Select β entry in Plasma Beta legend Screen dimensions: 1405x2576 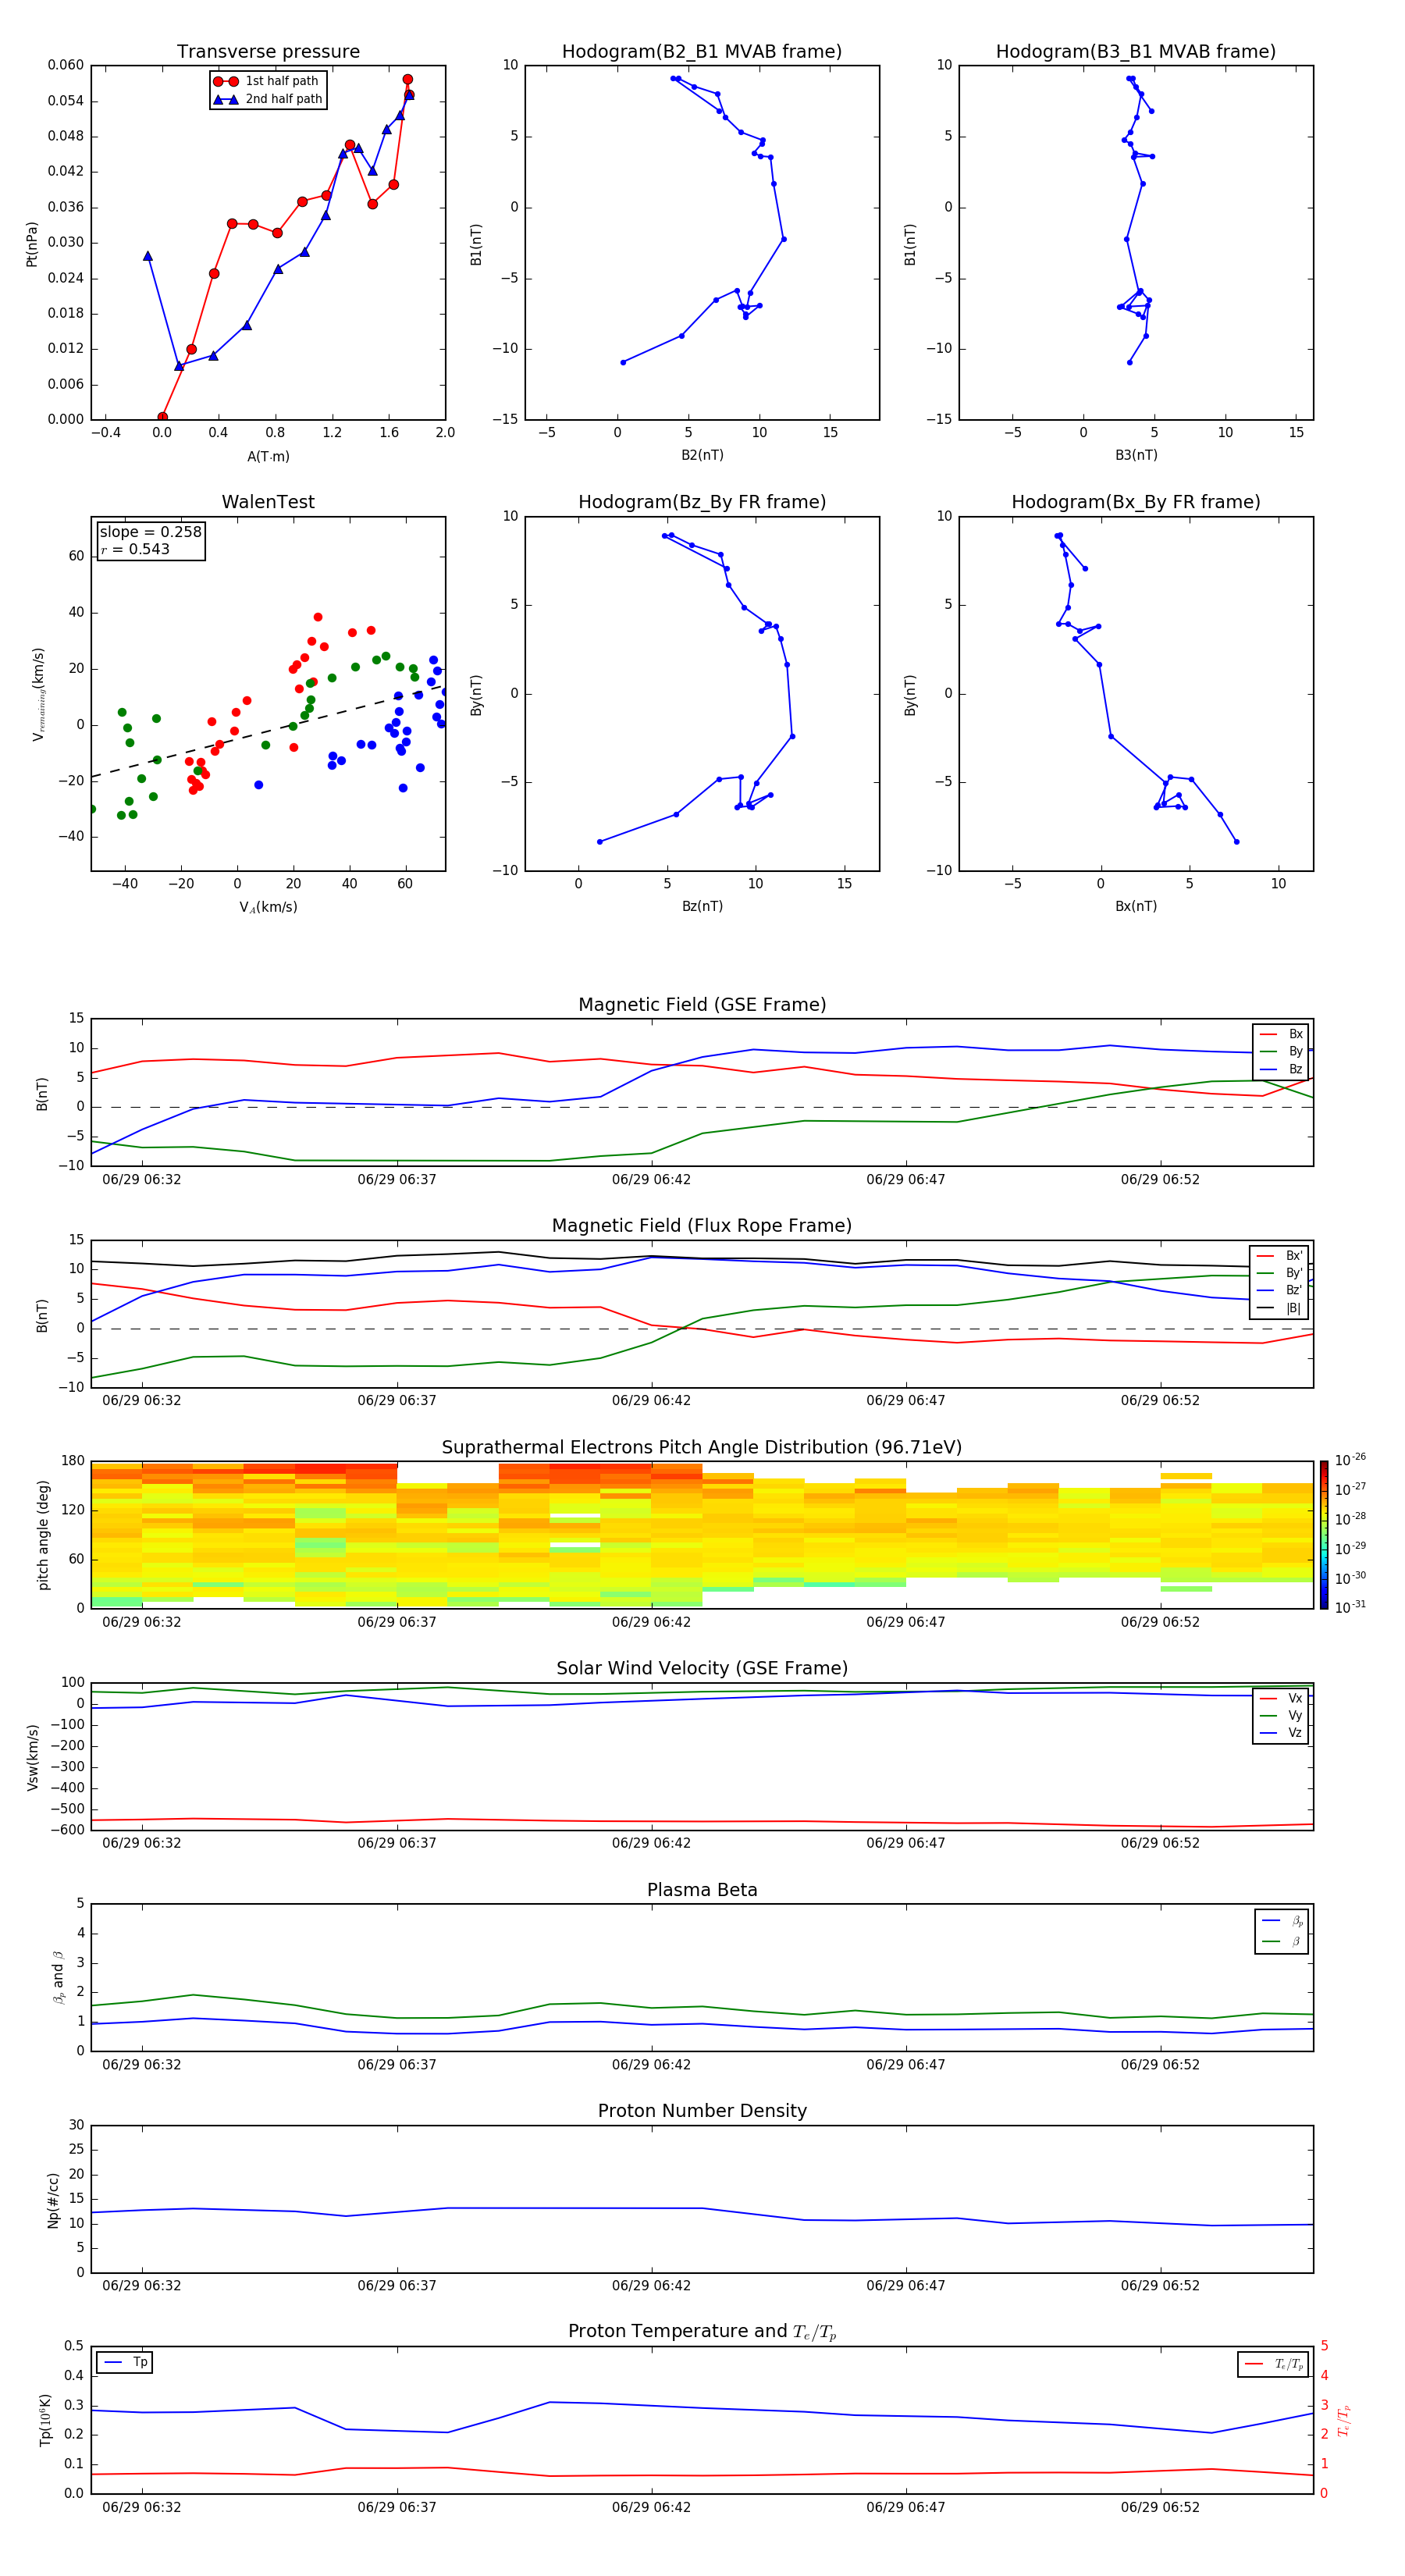[1282, 1941]
